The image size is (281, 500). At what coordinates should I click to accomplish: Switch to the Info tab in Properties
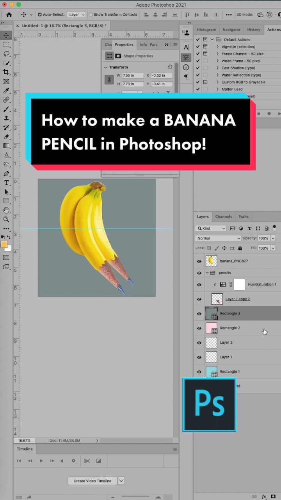pyautogui.click(x=143, y=45)
